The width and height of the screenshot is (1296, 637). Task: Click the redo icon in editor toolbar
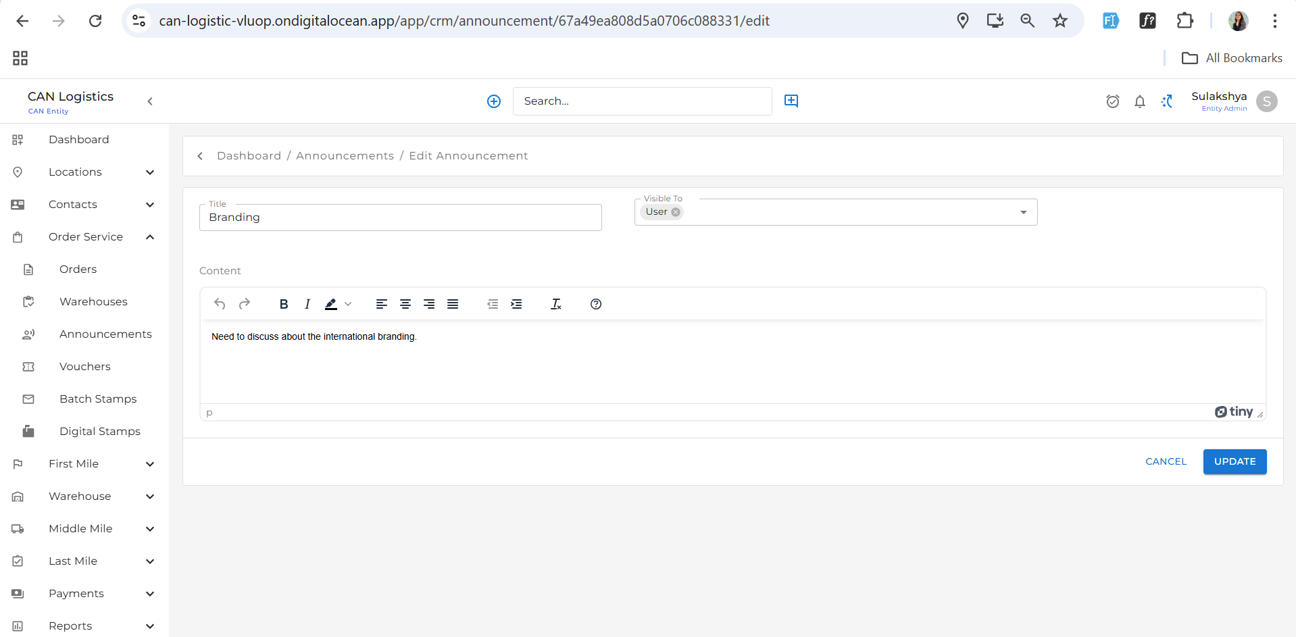click(245, 304)
